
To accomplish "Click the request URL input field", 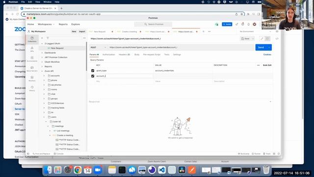I will (x=181, y=47).
